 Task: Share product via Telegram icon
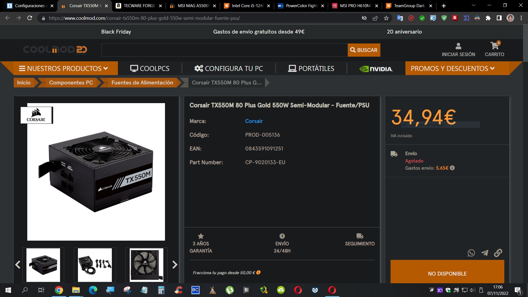point(484,253)
